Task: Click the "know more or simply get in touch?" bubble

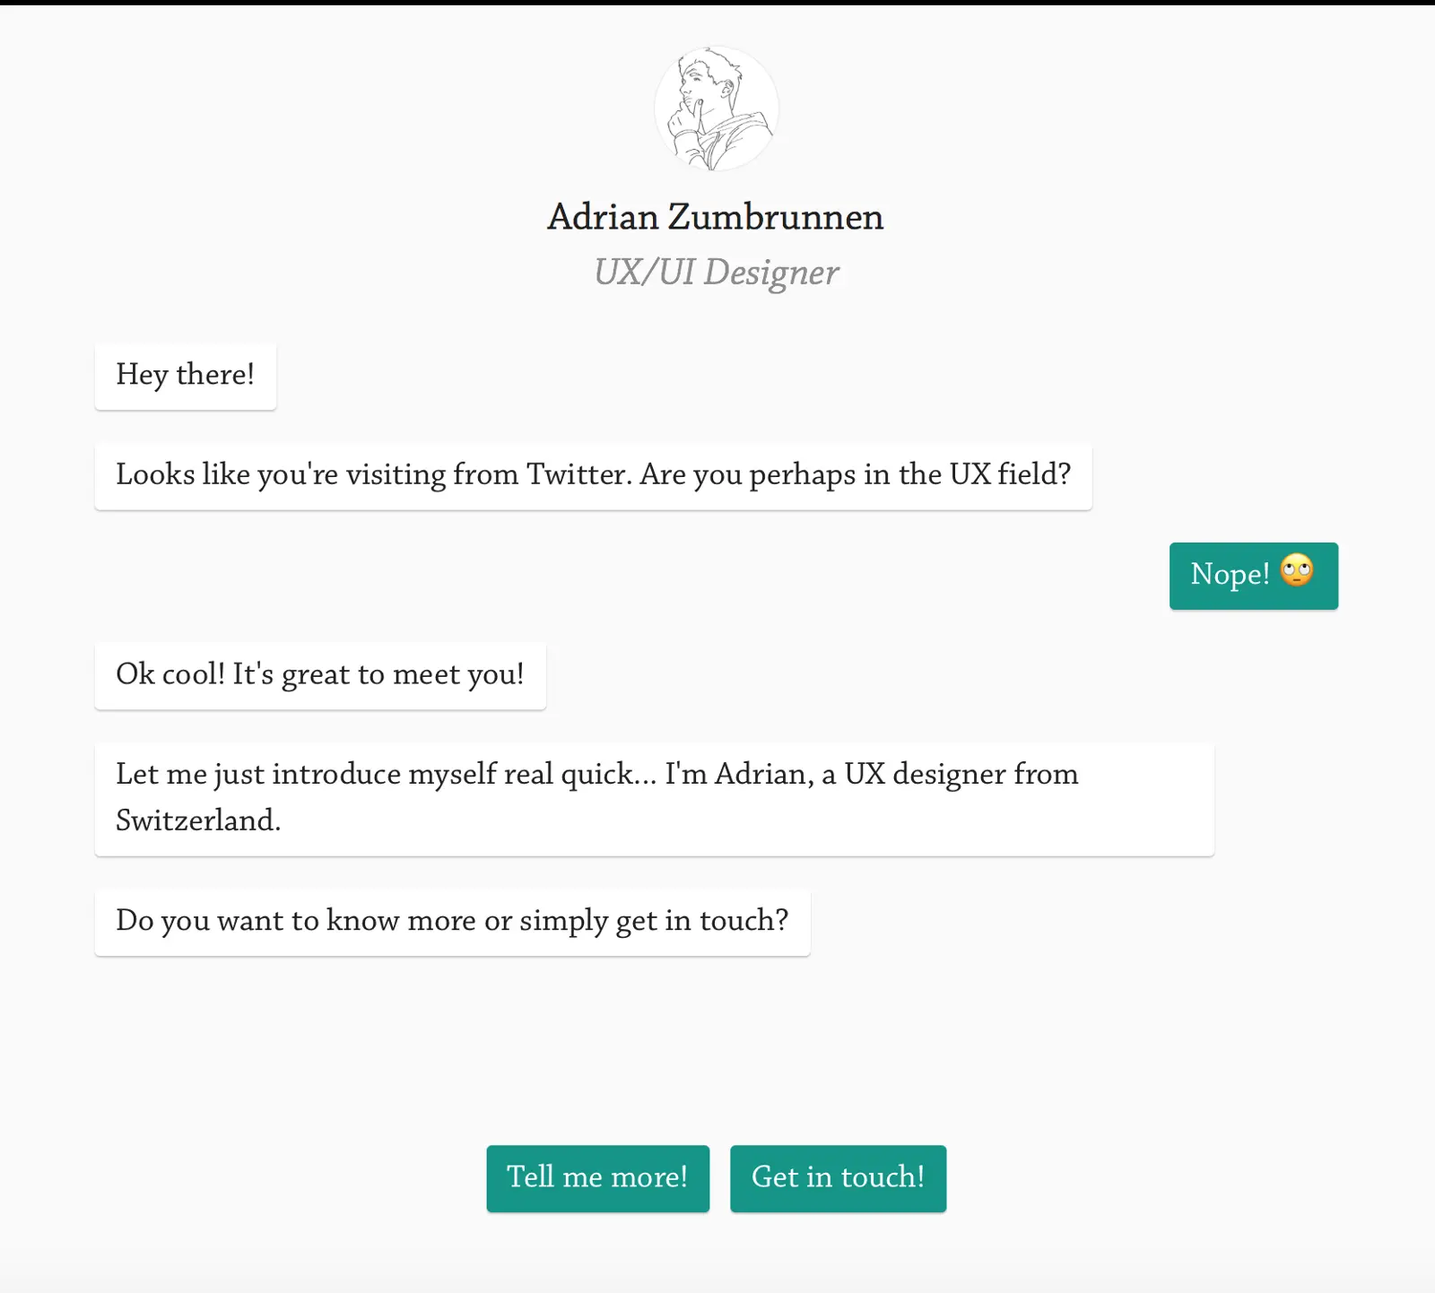Action: 452,922
